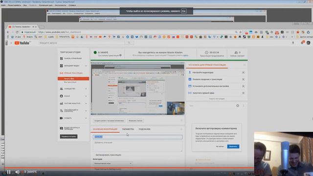The width and height of the screenshot is (313, 176).
Task: Click the link in the channel notice
Action: tap(186, 55)
